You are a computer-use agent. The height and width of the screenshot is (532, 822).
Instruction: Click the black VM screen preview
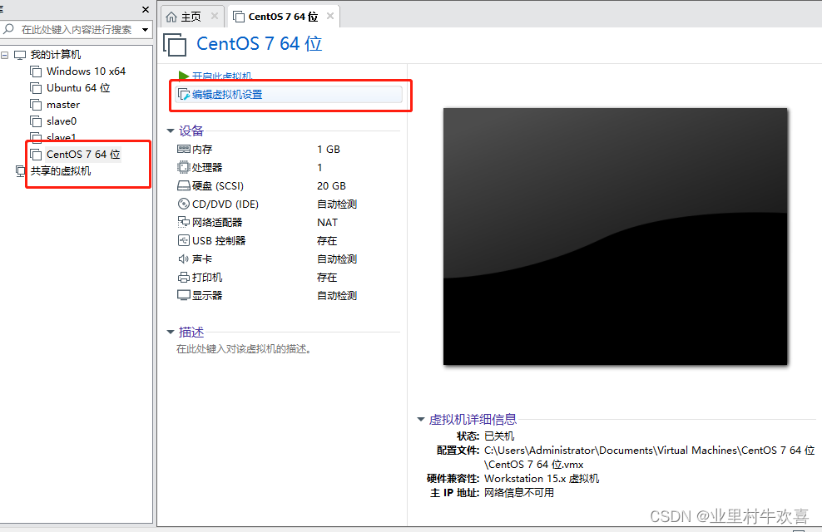(615, 237)
